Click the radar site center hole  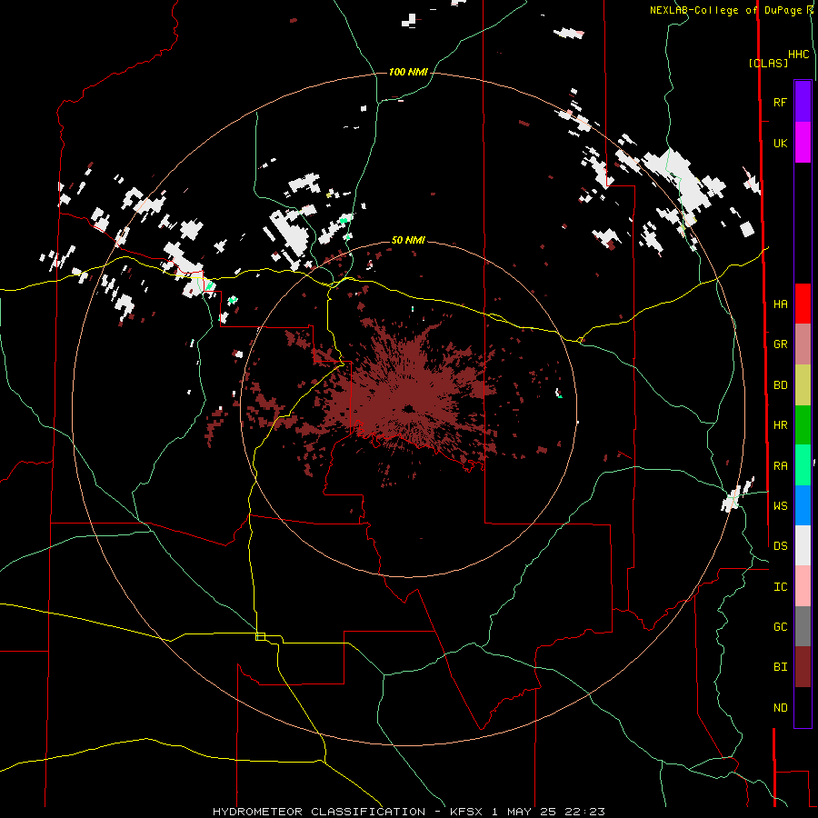[408, 408]
